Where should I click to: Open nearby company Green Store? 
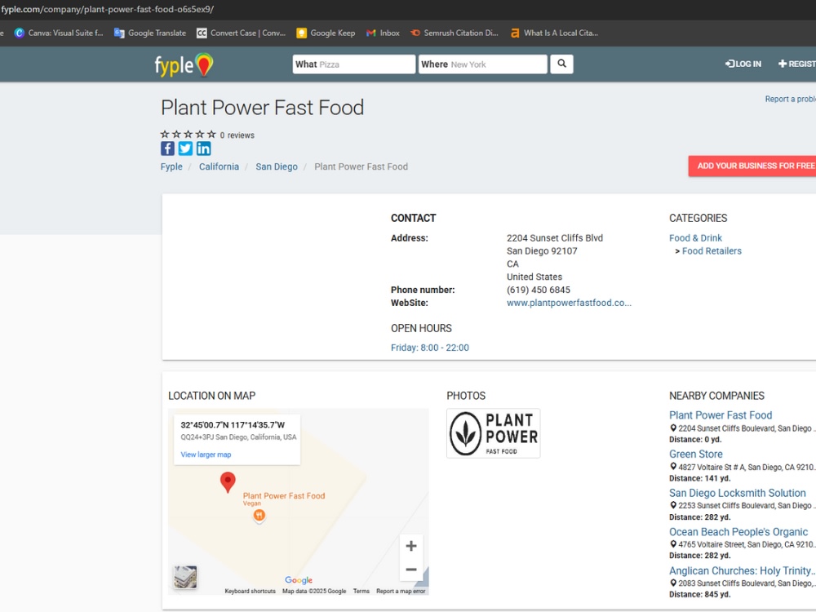pos(696,454)
